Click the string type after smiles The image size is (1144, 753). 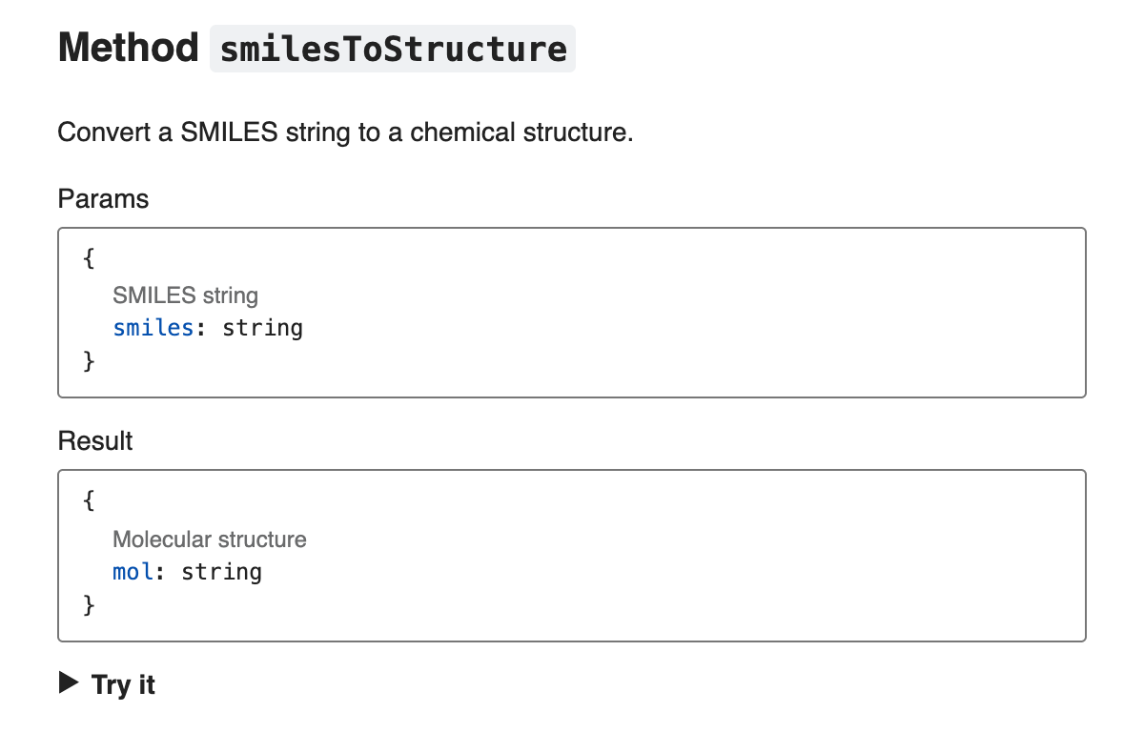click(x=263, y=328)
